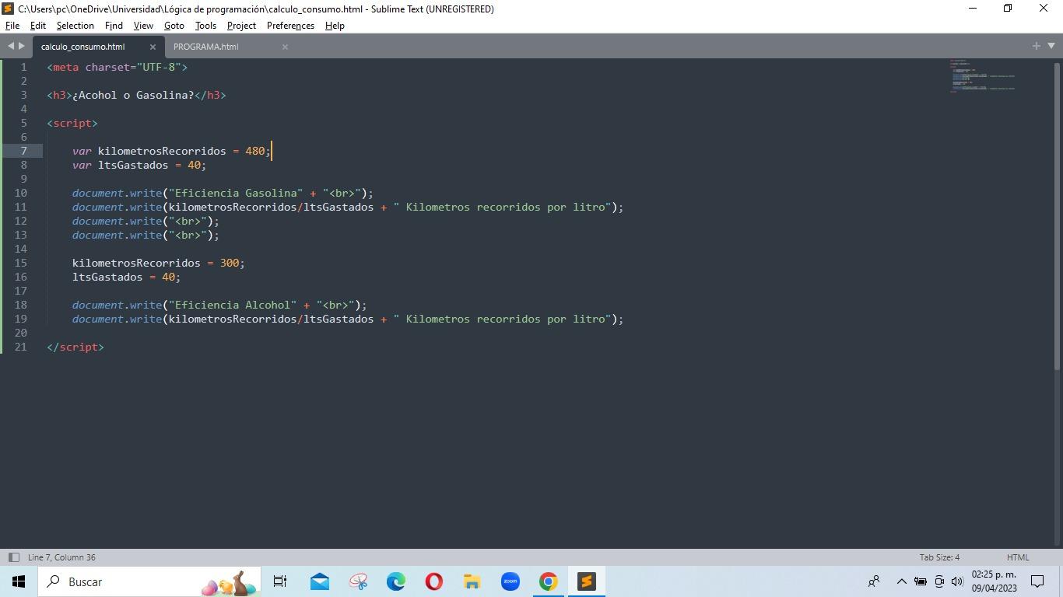Open the clock and date flyout
This screenshot has height=597, width=1063.
coord(994,581)
